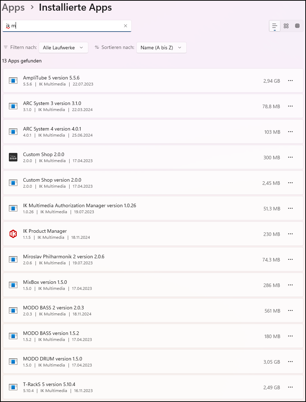Switch to table view layout
The height and width of the screenshot is (402, 306).
tap(297, 26)
